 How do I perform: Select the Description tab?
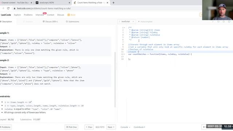tap(7, 21)
